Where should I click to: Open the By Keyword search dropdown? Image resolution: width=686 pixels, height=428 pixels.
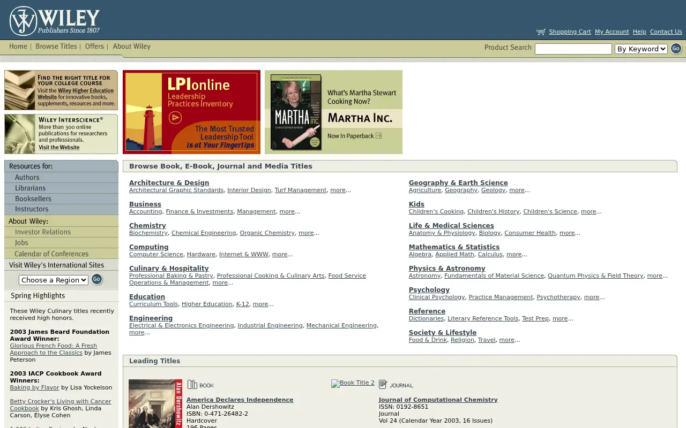click(641, 49)
